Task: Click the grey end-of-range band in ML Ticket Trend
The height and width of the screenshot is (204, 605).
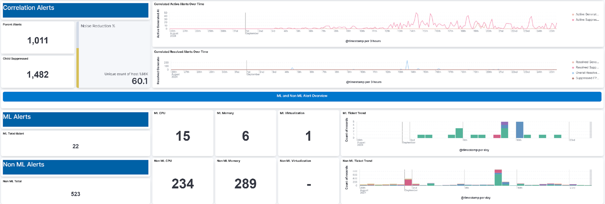Action: click(590, 130)
